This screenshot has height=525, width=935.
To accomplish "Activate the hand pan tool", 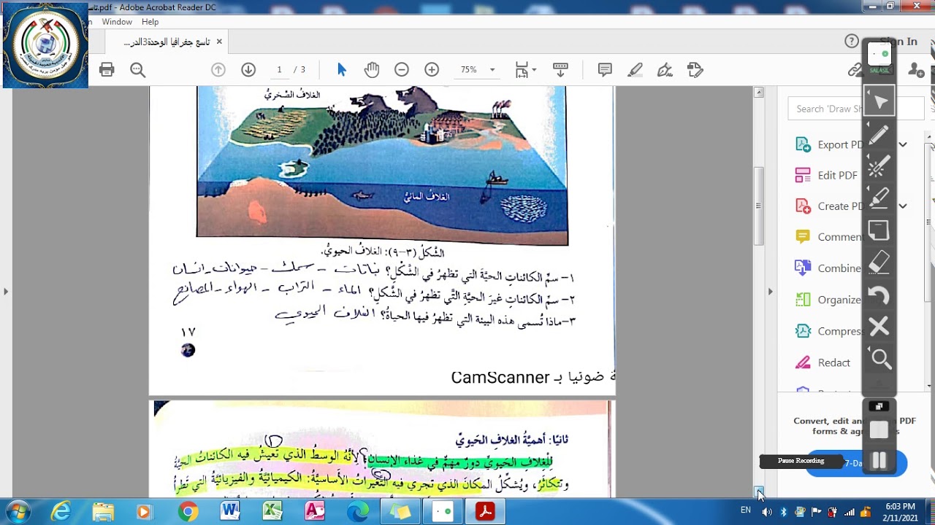I will coord(372,70).
